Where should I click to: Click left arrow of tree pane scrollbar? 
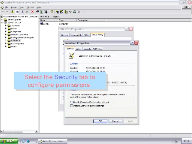(x=2, y=131)
